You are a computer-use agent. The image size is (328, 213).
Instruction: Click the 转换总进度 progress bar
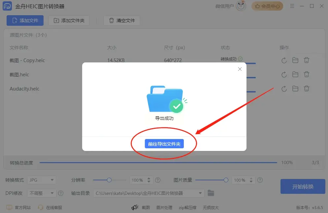[x=158, y=162]
